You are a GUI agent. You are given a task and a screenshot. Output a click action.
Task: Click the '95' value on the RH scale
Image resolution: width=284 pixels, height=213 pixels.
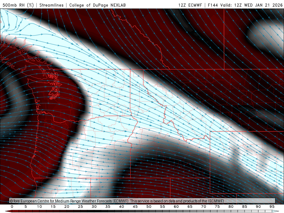272,207
